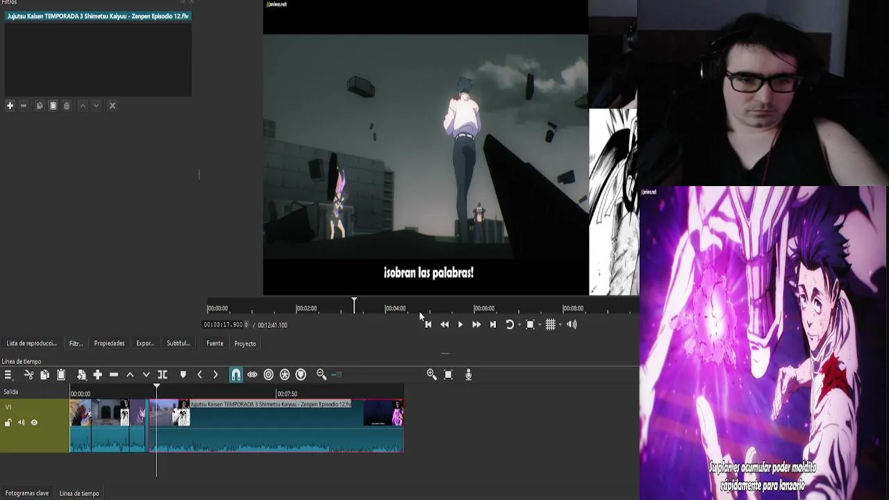889x500 pixels.
Task: Toggle the ripple trim mode
Action: pyautogui.click(x=269, y=374)
